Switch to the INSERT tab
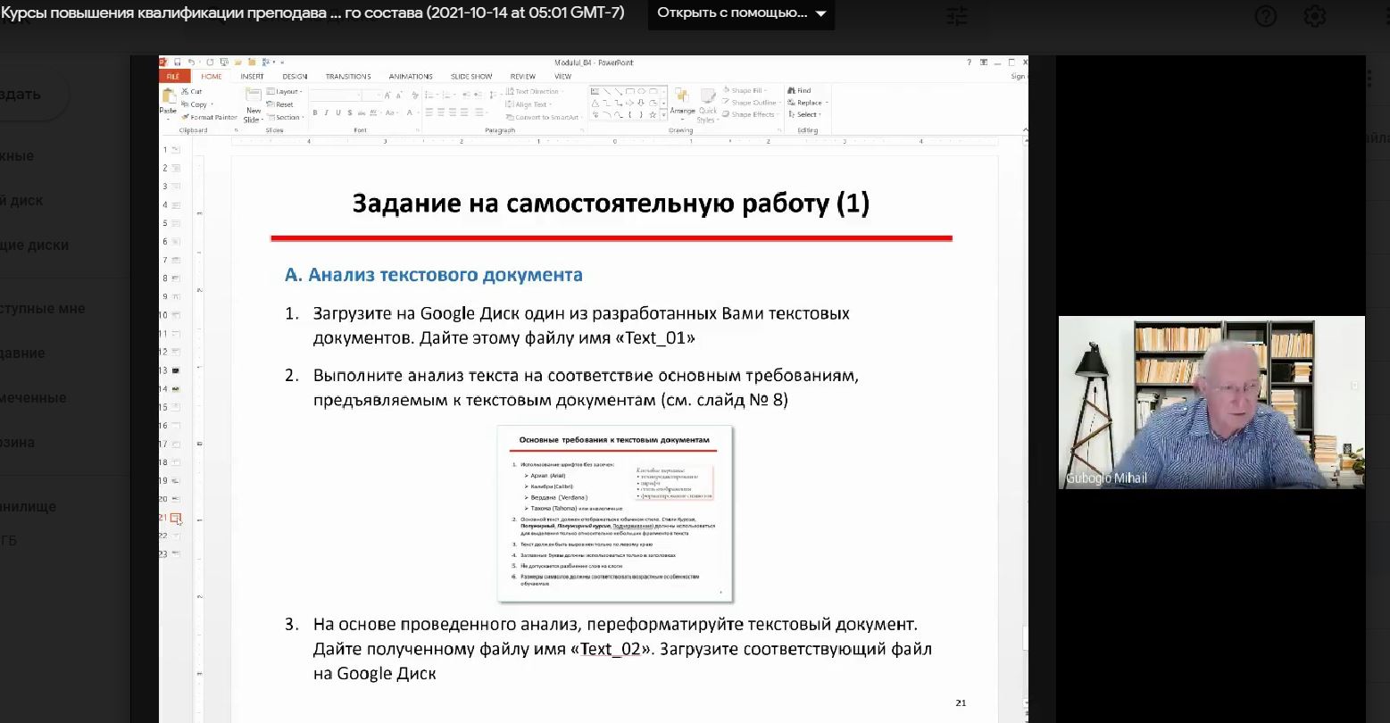1390x723 pixels. [x=252, y=76]
